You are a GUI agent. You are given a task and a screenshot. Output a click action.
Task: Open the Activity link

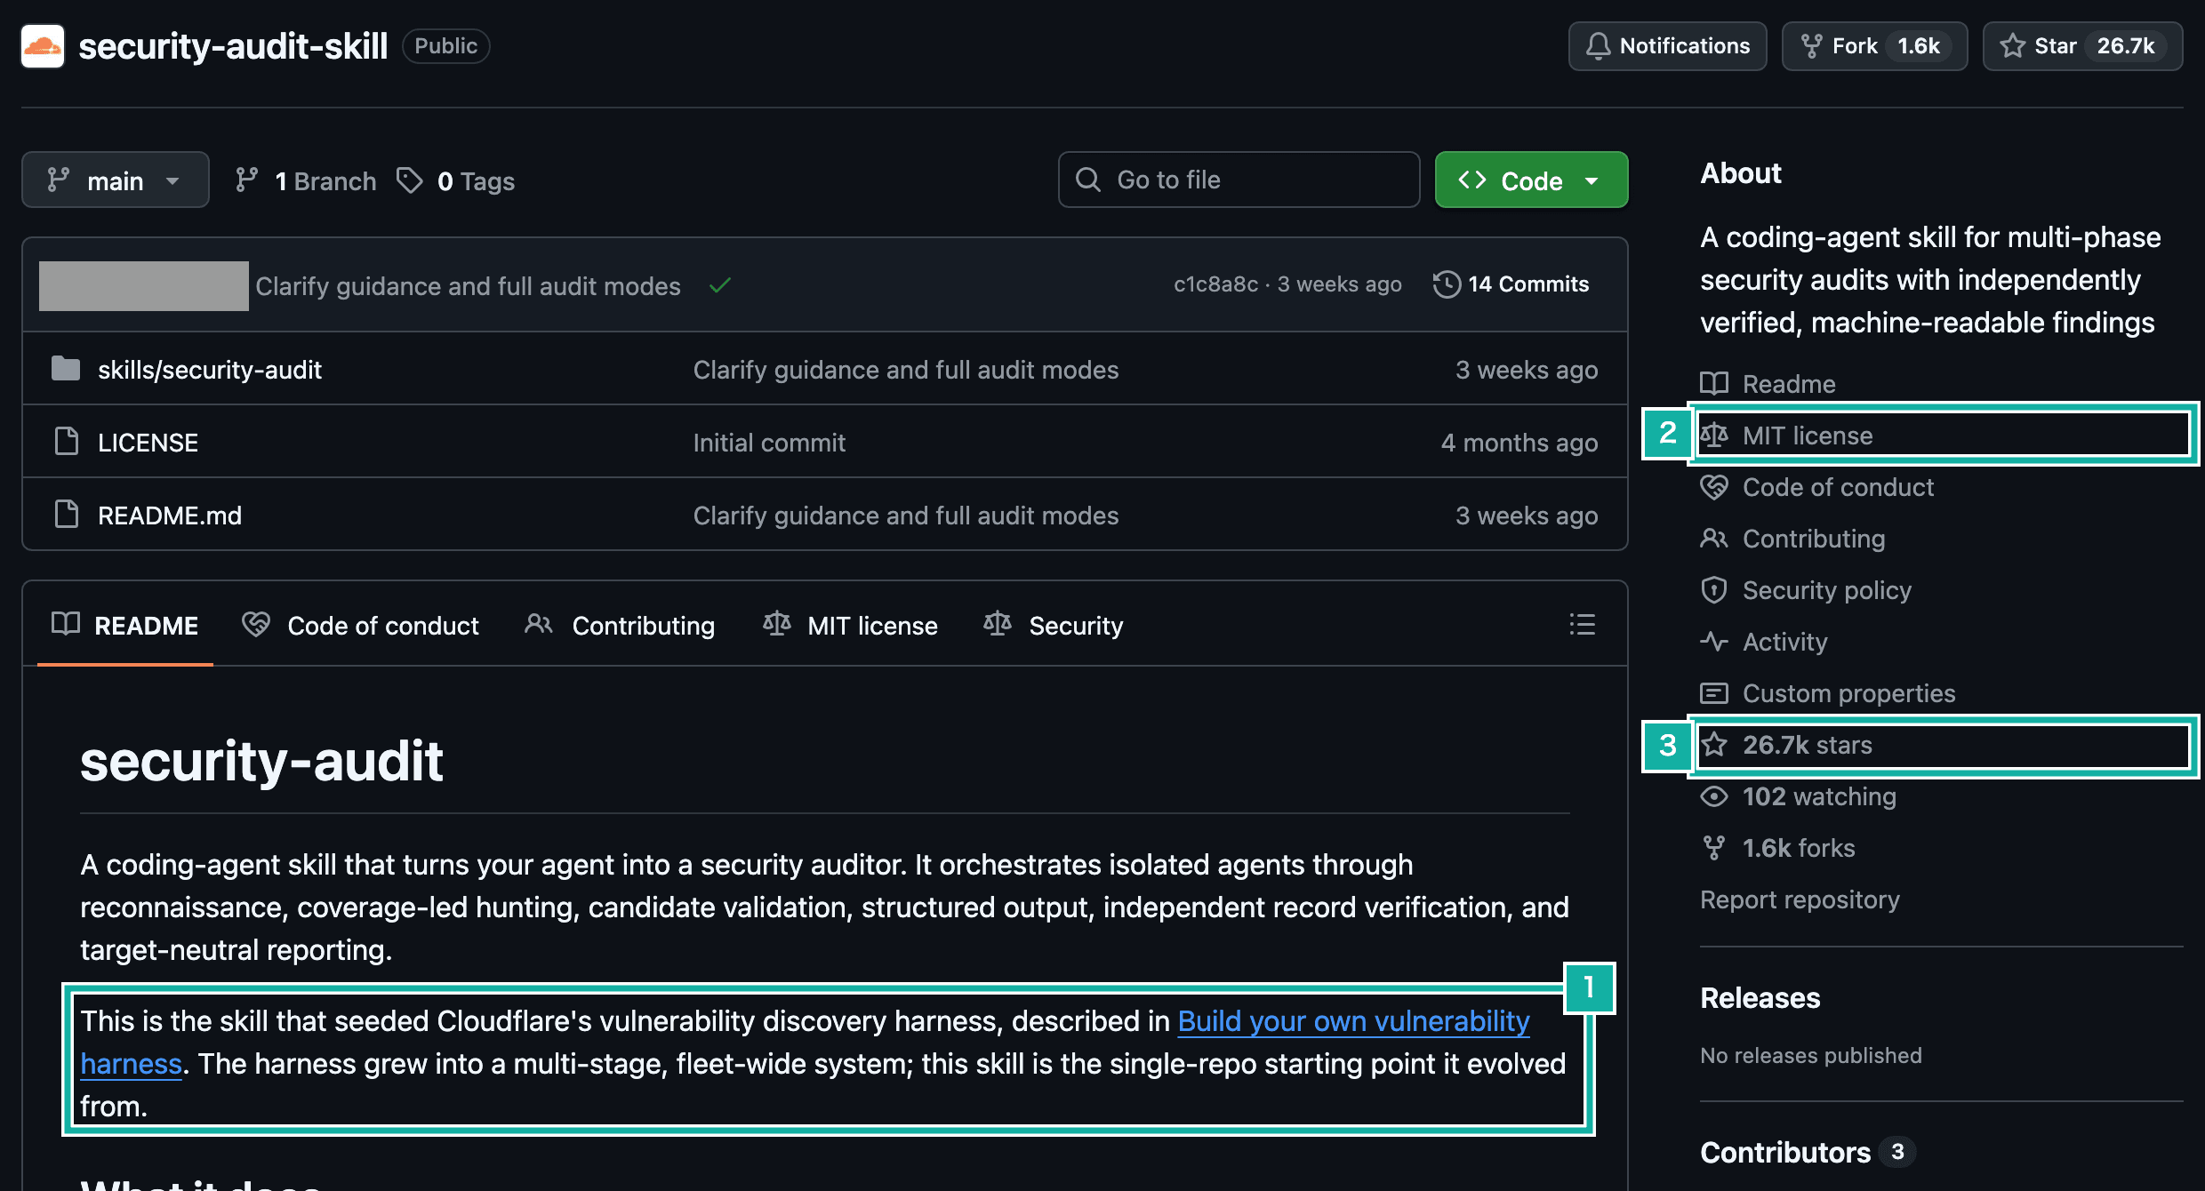point(1764,642)
